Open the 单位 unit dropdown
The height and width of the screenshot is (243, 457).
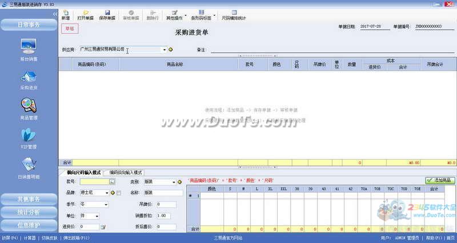pyautogui.click(x=98, y=216)
